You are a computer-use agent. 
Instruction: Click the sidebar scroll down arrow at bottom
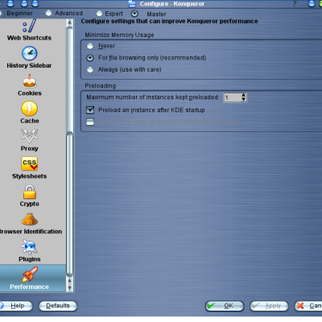click(x=70, y=288)
